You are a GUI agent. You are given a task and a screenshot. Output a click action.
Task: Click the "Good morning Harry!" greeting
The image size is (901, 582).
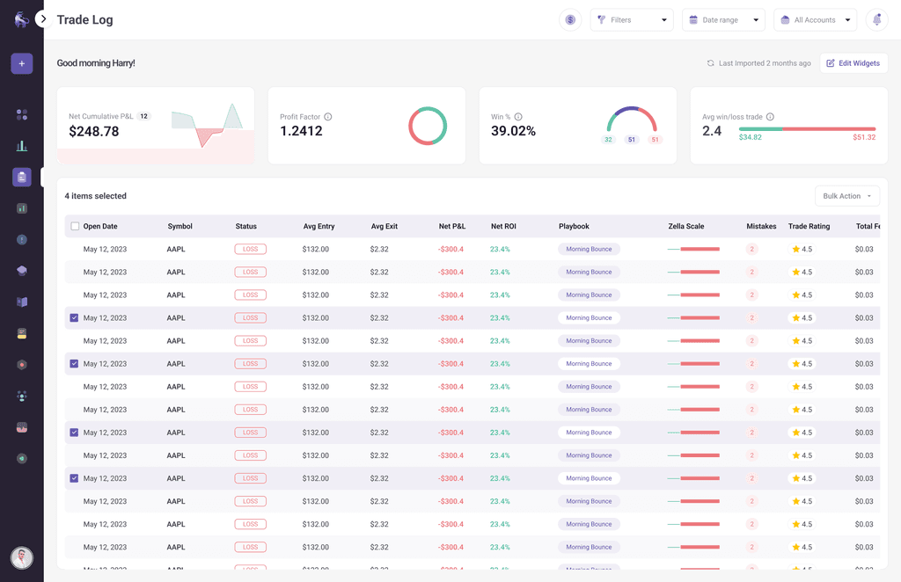point(96,63)
